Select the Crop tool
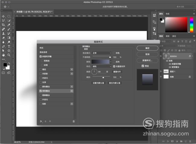196x144 pixels. point(3,25)
